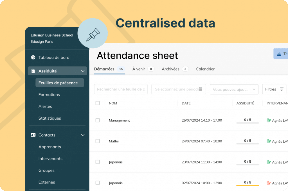Open the Calendrier tab

coord(205,69)
